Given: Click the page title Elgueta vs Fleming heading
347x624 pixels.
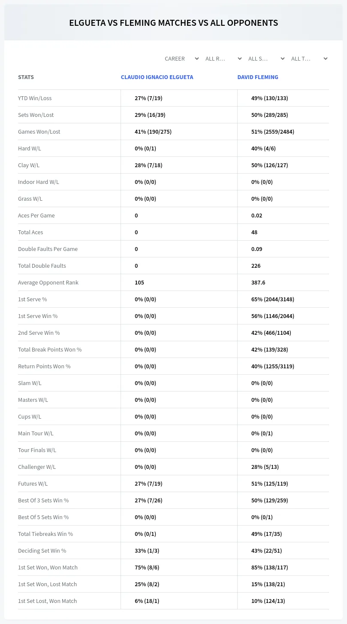Looking at the screenshot, I should [174, 23].
